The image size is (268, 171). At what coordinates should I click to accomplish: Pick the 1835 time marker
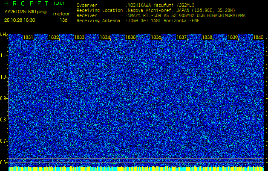point(130,38)
